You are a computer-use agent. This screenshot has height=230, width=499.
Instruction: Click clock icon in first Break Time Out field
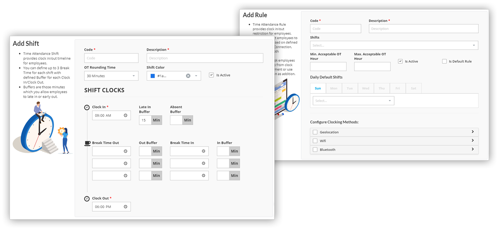click(x=125, y=151)
